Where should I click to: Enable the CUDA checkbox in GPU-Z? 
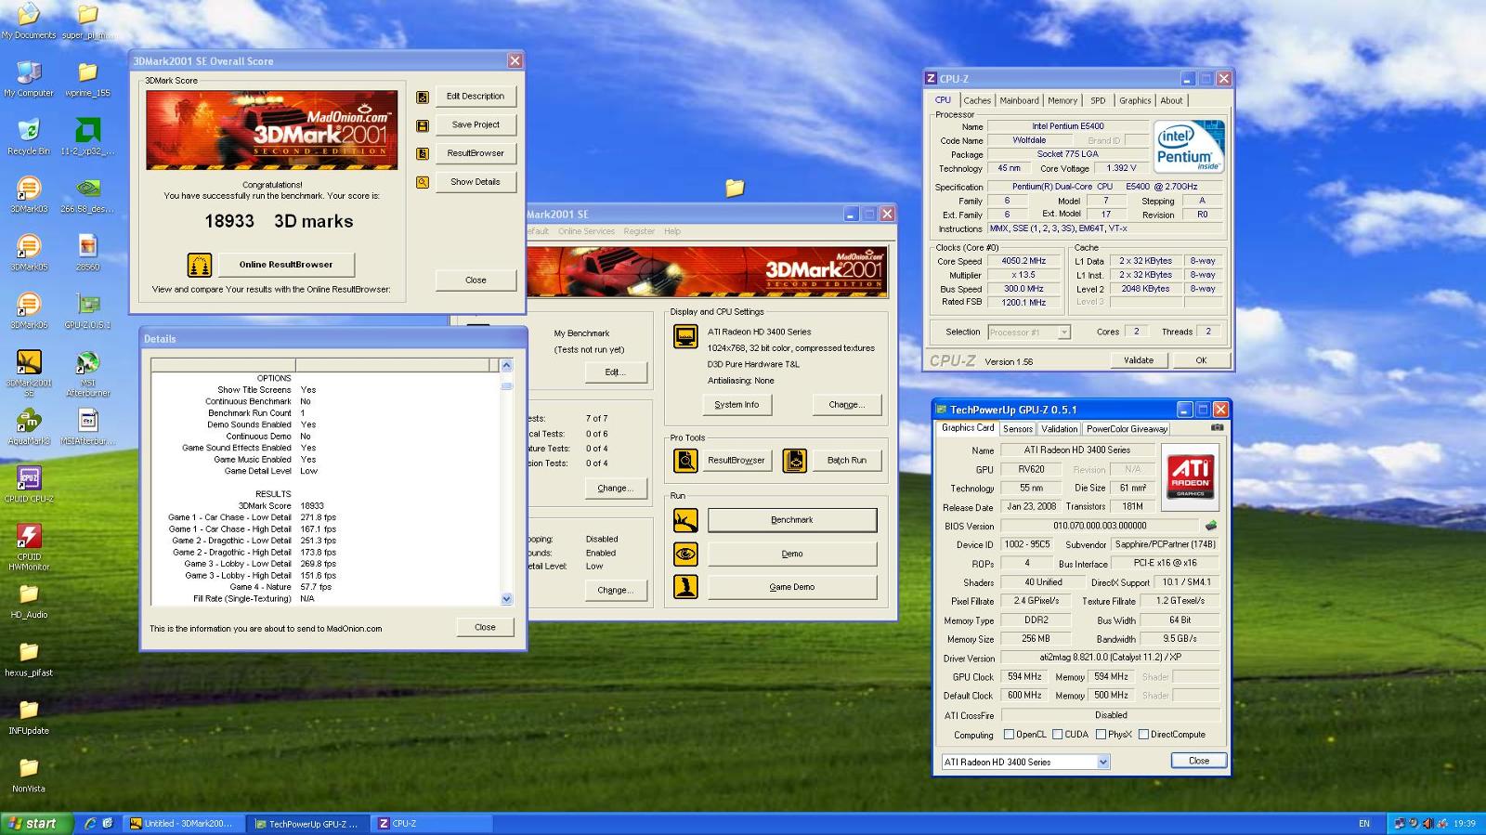coord(1057,735)
